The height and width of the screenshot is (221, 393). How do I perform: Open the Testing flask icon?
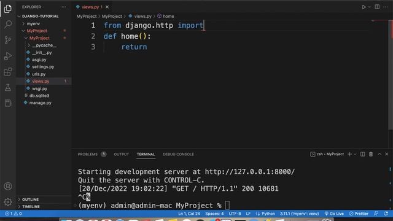(8, 87)
